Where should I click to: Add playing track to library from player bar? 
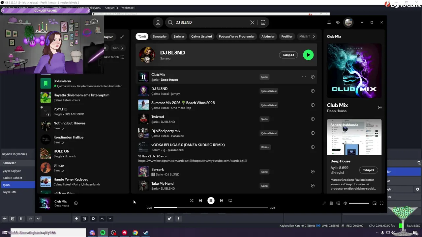point(76,203)
